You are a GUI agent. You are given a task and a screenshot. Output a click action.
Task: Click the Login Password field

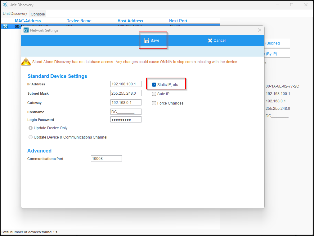(x=126, y=120)
